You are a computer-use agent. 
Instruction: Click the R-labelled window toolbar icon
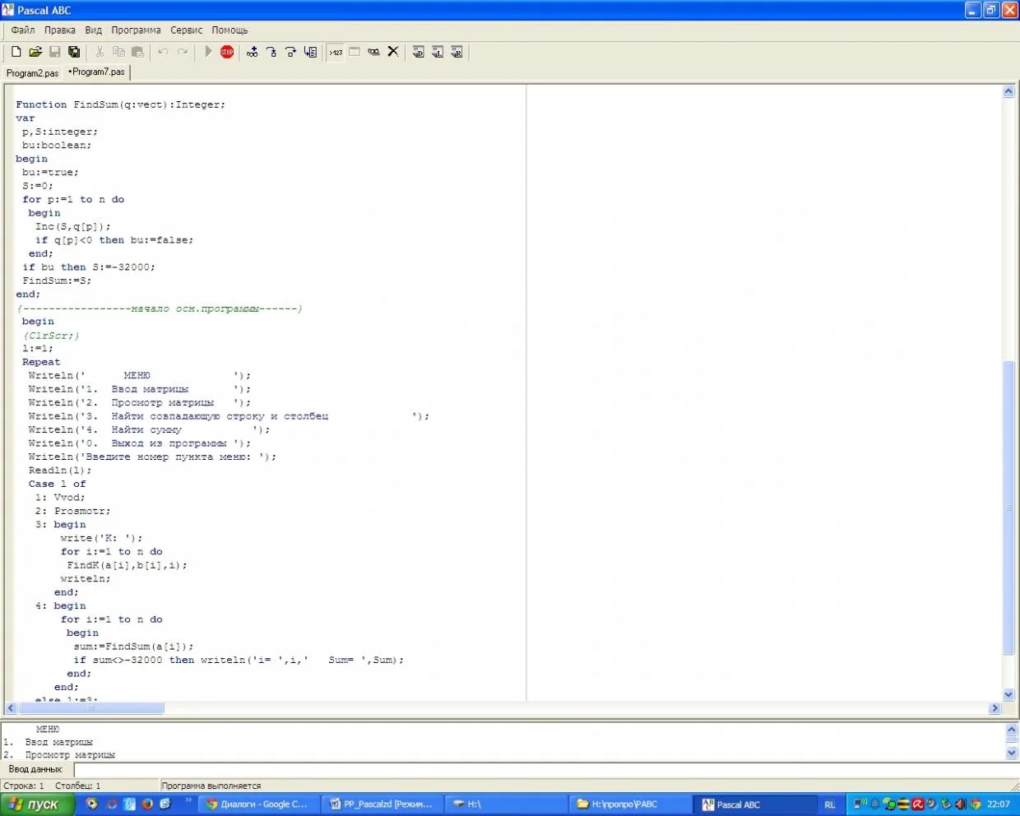(x=457, y=52)
